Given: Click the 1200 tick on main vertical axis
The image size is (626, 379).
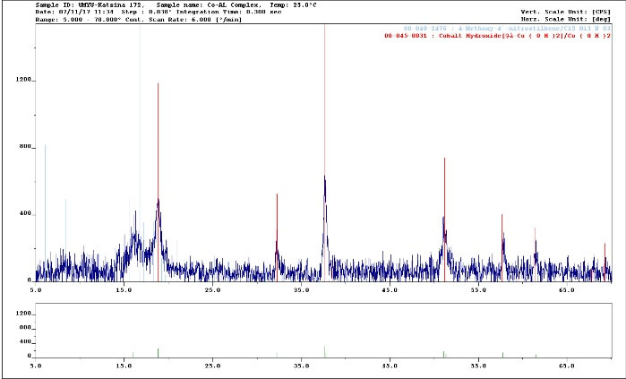Looking at the screenshot, I should pyautogui.click(x=23, y=80).
